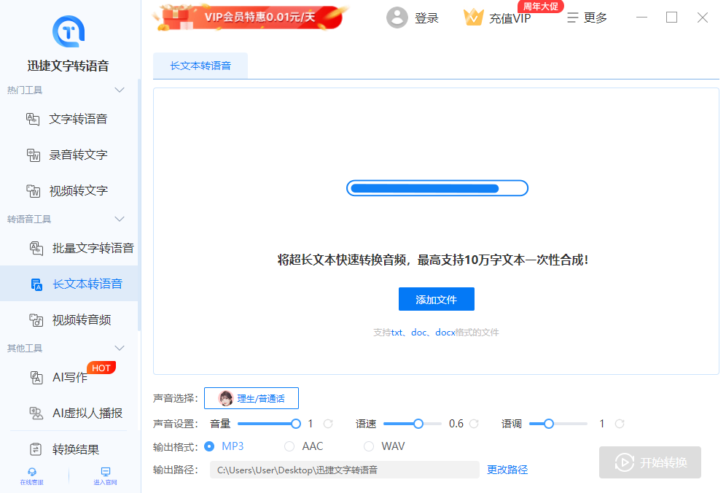Click the blue loading progress bar
726x493 pixels.
point(437,188)
